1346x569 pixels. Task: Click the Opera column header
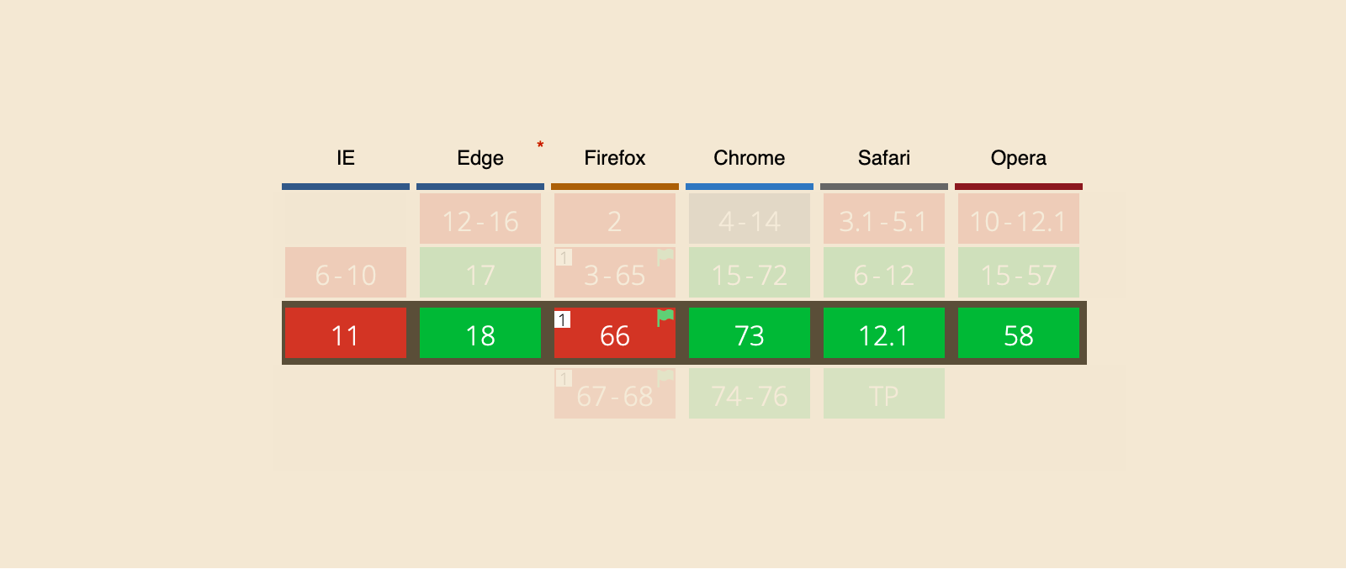1019,158
